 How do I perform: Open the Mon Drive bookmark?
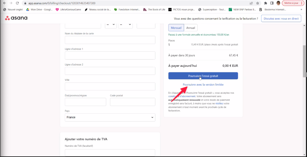click(x=39, y=9)
